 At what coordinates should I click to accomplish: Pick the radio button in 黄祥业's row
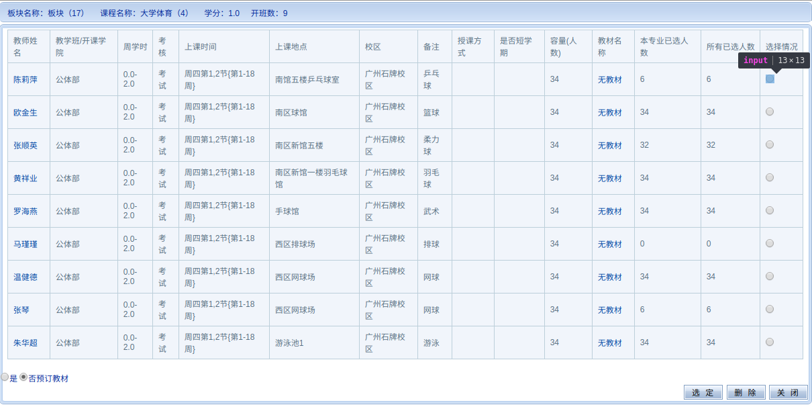[770, 177]
